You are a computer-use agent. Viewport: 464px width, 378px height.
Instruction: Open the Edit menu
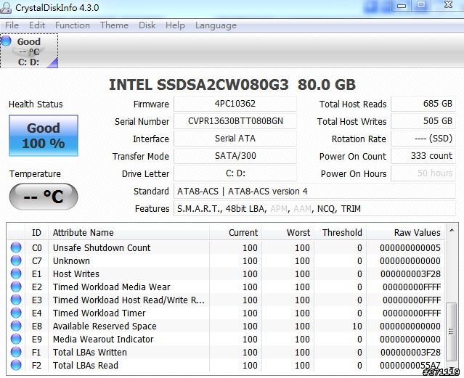(x=37, y=25)
